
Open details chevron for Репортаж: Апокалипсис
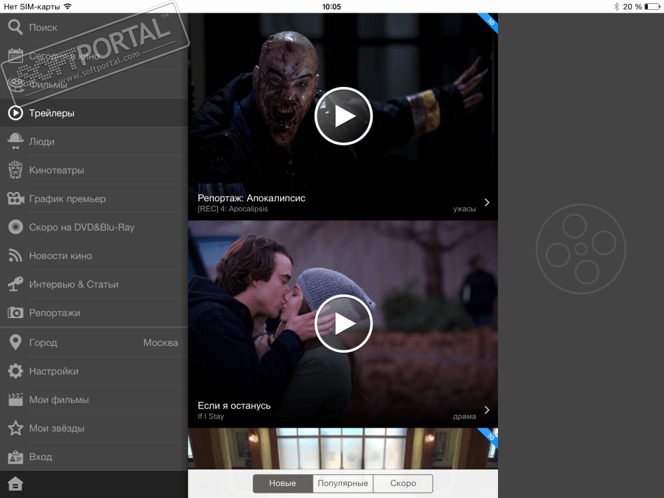pos(487,203)
